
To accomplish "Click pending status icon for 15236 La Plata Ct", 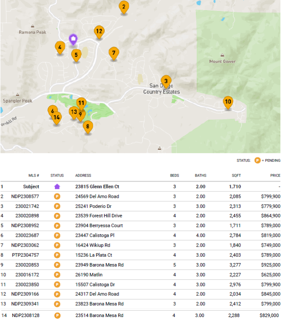I will 57,255.
